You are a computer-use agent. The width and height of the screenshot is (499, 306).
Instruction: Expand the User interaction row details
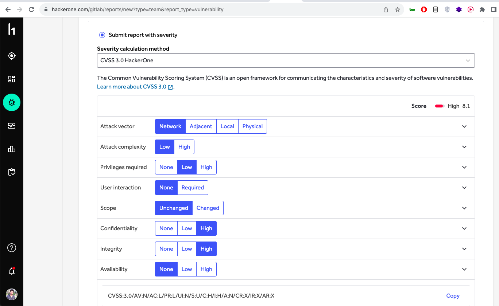[x=464, y=188]
